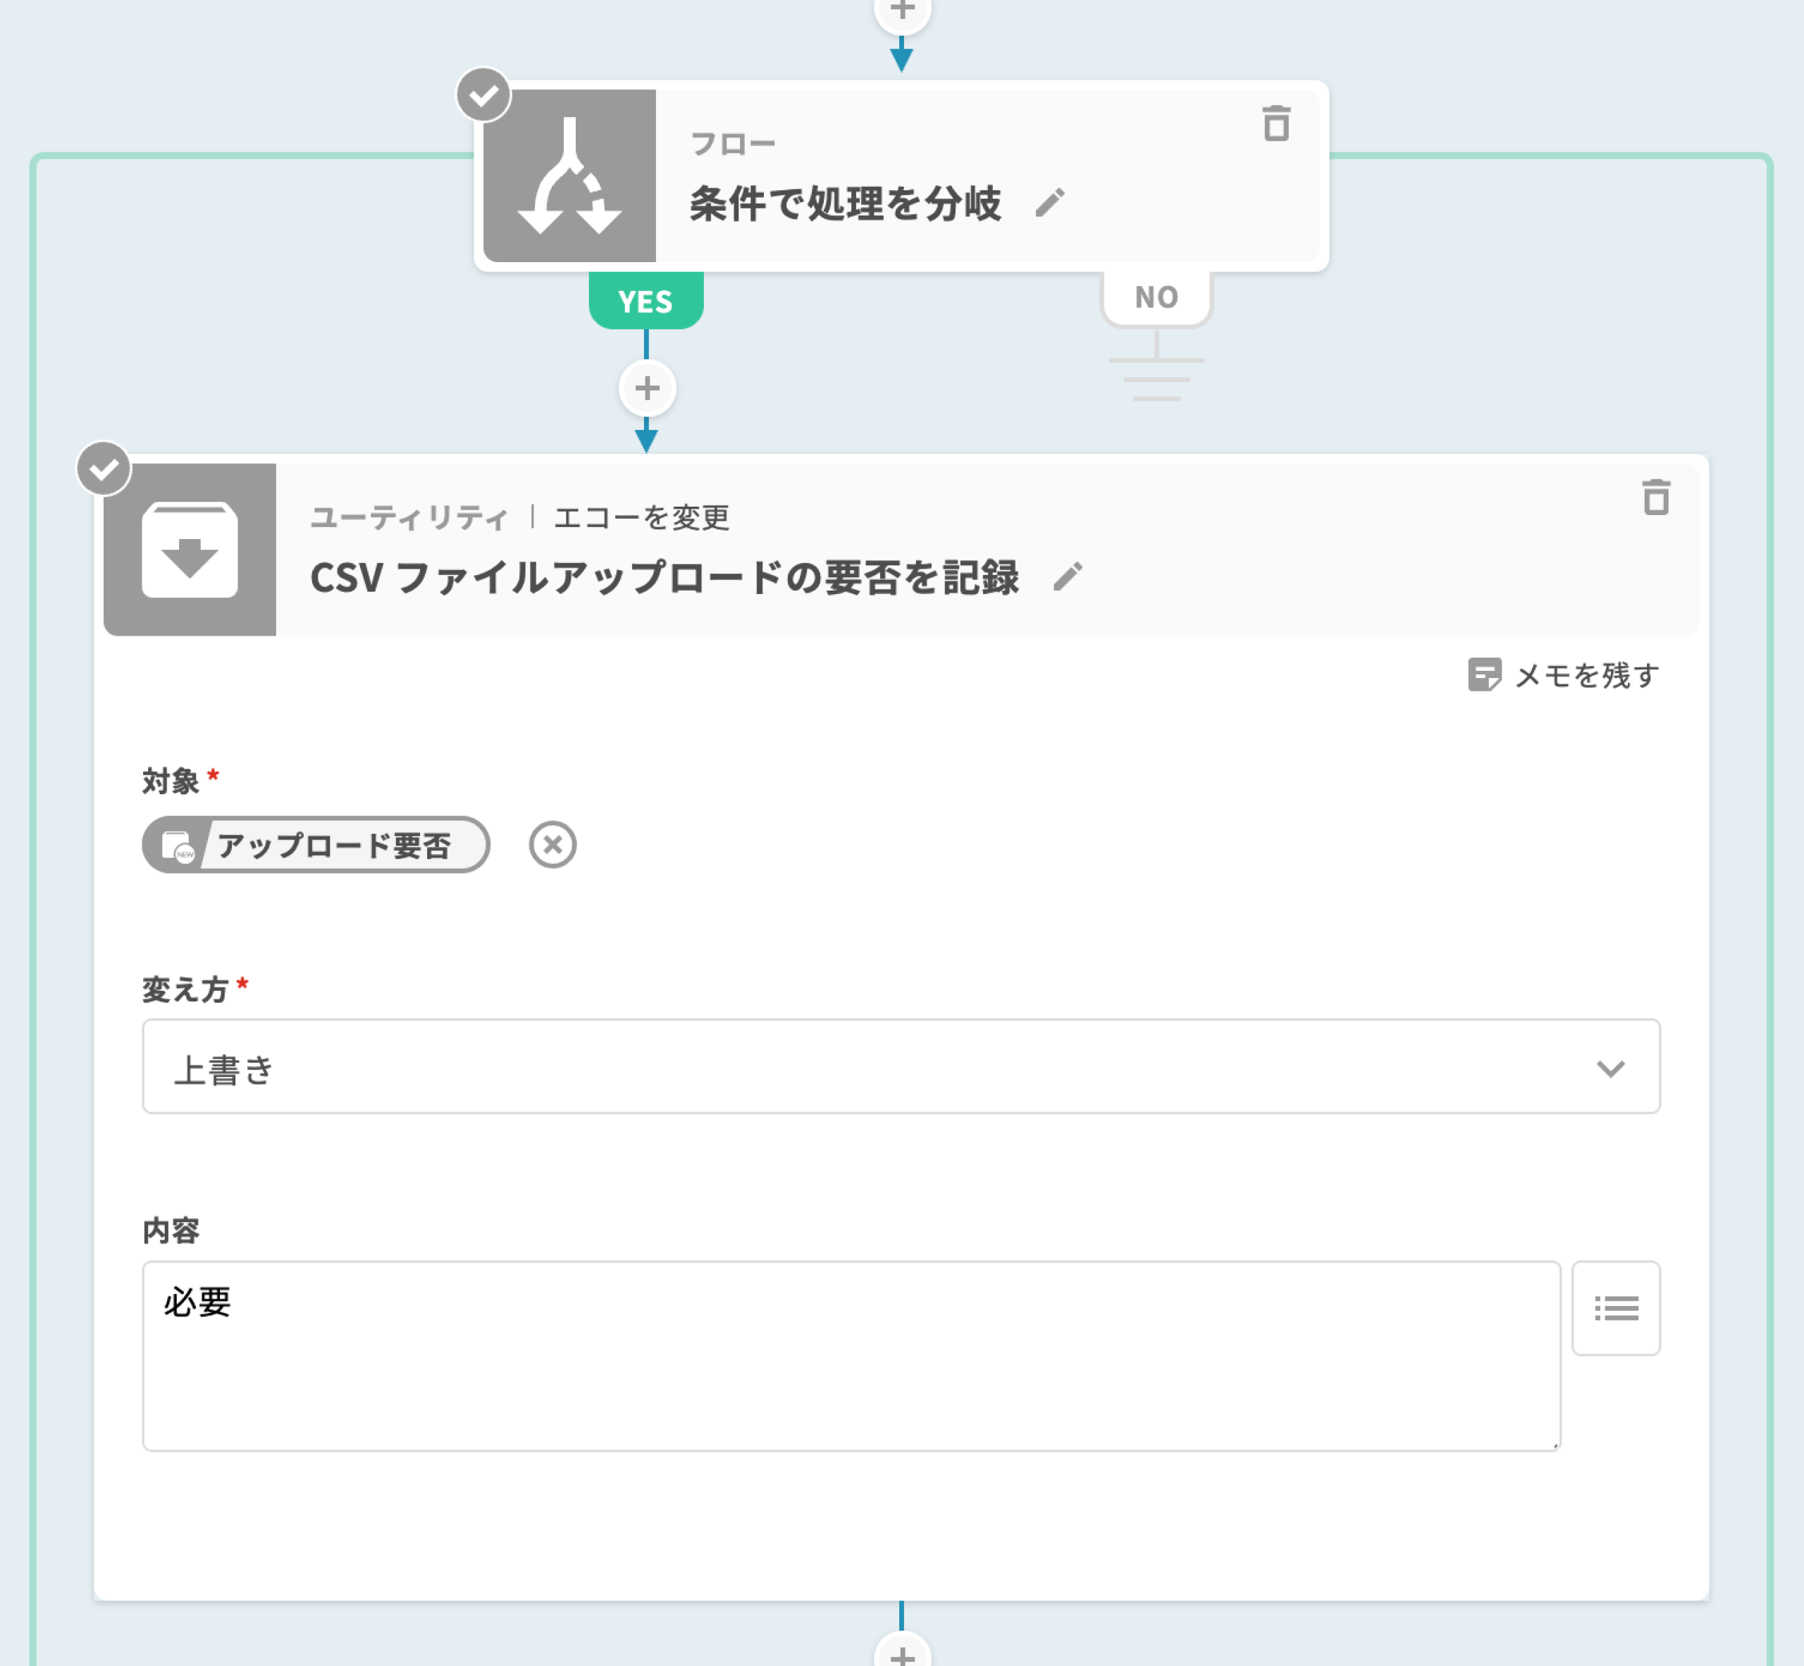This screenshot has height=1666, width=1804.
Task: Click メモを残す to leave a memo
Action: (1564, 674)
